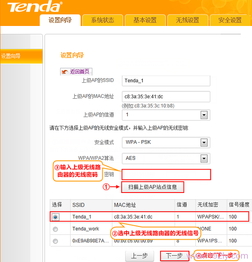Switch to the 系统状态 tab

tap(102, 20)
